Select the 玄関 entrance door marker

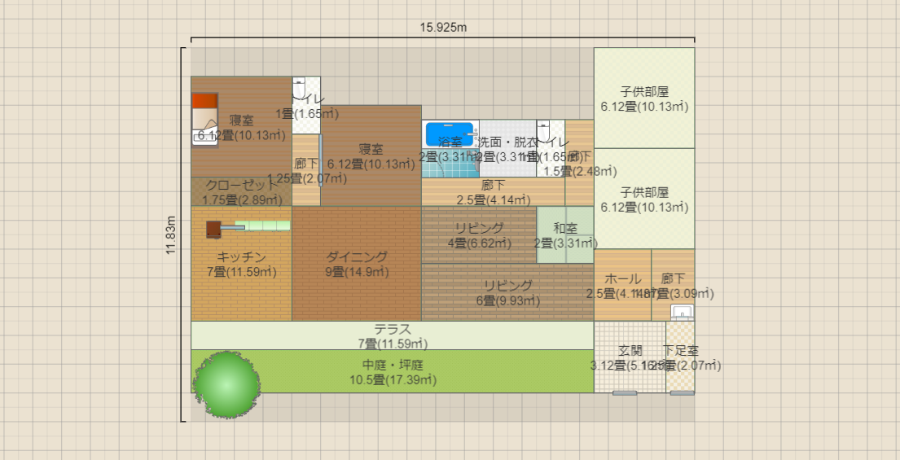click(x=625, y=393)
